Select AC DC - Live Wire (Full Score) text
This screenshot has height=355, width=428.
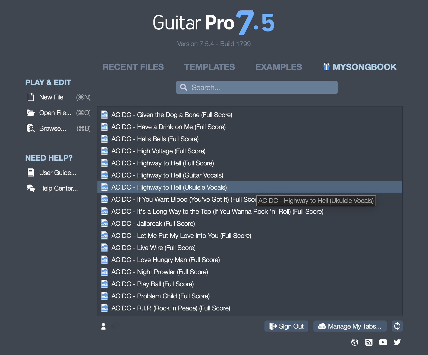154,248
